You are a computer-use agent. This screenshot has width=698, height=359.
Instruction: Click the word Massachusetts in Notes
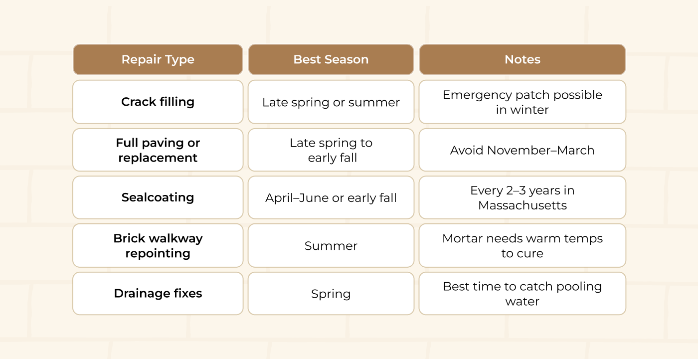point(522,205)
